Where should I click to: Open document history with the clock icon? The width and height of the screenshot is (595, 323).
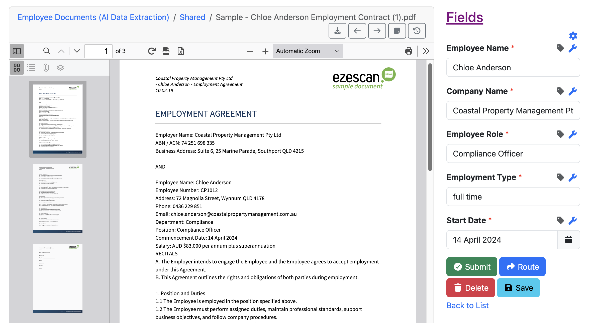[x=417, y=31]
